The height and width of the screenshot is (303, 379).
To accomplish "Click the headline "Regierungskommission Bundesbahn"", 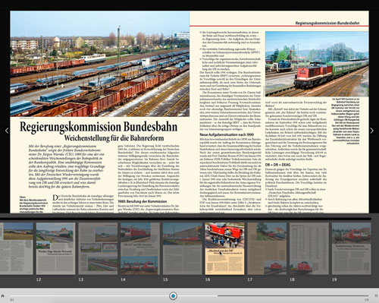I will click(99, 127).
